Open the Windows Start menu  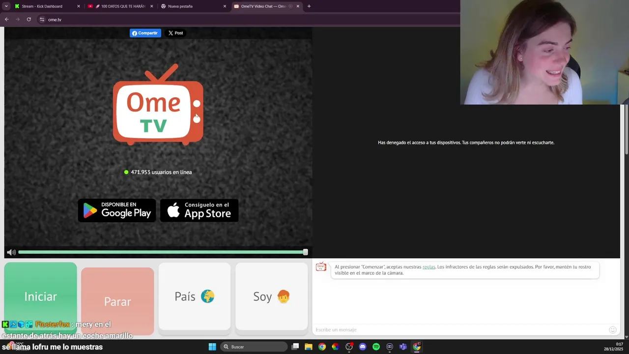point(212,347)
